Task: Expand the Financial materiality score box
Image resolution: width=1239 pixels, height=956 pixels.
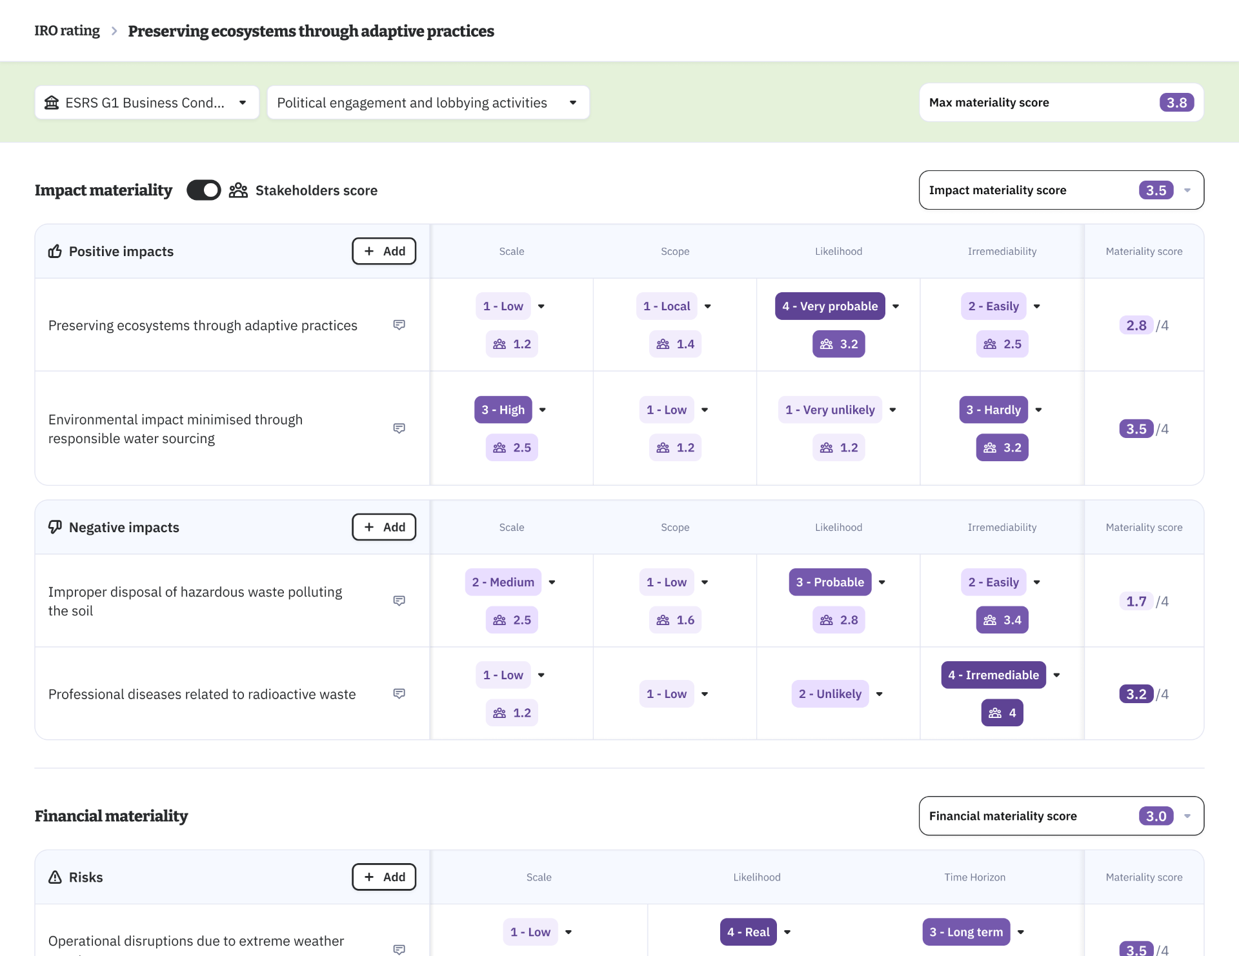Action: [x=1061, y=816]
